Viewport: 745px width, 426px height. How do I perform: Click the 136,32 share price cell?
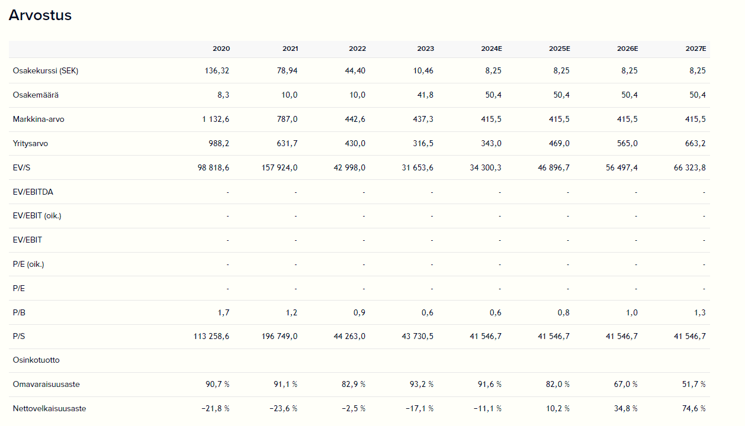pos(217,70)
